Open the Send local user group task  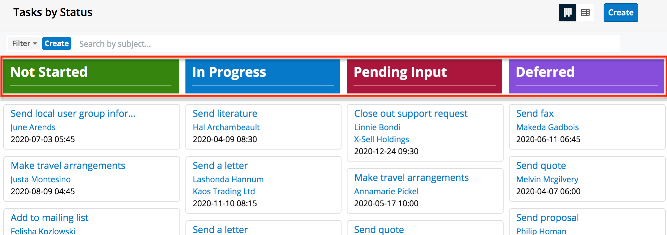coord(73,113)
